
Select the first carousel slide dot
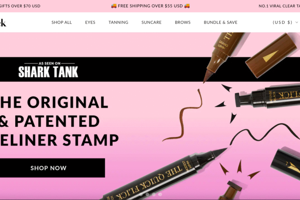pos(141,194)
